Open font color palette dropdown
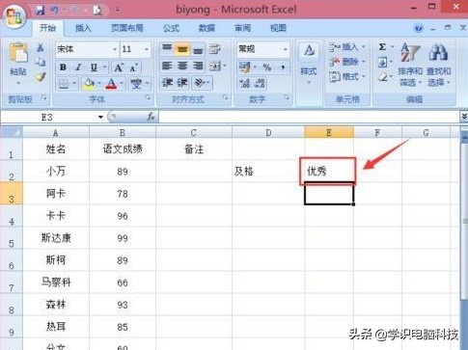 [122, 84]
